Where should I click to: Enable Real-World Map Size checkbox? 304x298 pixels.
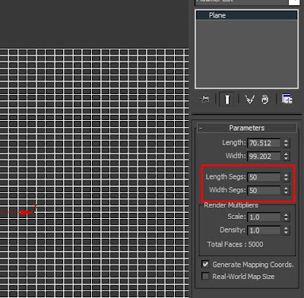tap(205, 276)
